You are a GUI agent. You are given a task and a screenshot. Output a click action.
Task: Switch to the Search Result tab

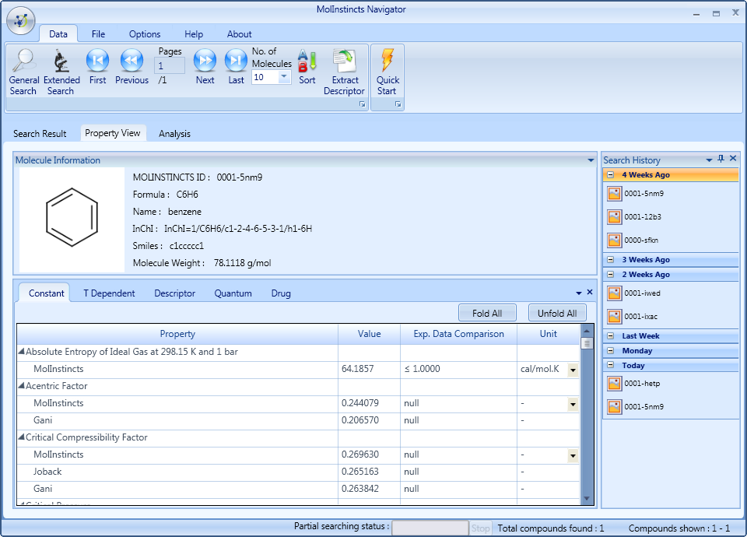[x=40, y=133]
